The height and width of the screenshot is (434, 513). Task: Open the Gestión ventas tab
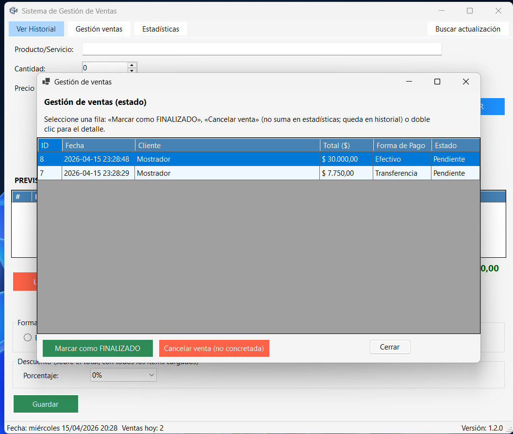pos(99,29)
